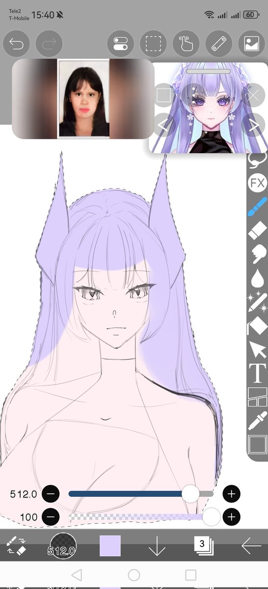
Task: Tap the brush thickness value 512.0
Action: pyautogui.click(x=24, y=494)
